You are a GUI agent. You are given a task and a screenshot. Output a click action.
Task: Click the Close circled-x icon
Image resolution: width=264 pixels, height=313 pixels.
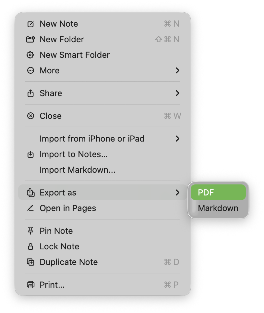tap(30, 116)
